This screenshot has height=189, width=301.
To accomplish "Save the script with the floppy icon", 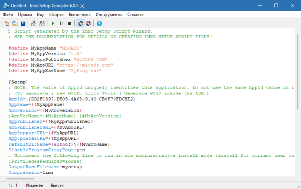I will (23, 23).
